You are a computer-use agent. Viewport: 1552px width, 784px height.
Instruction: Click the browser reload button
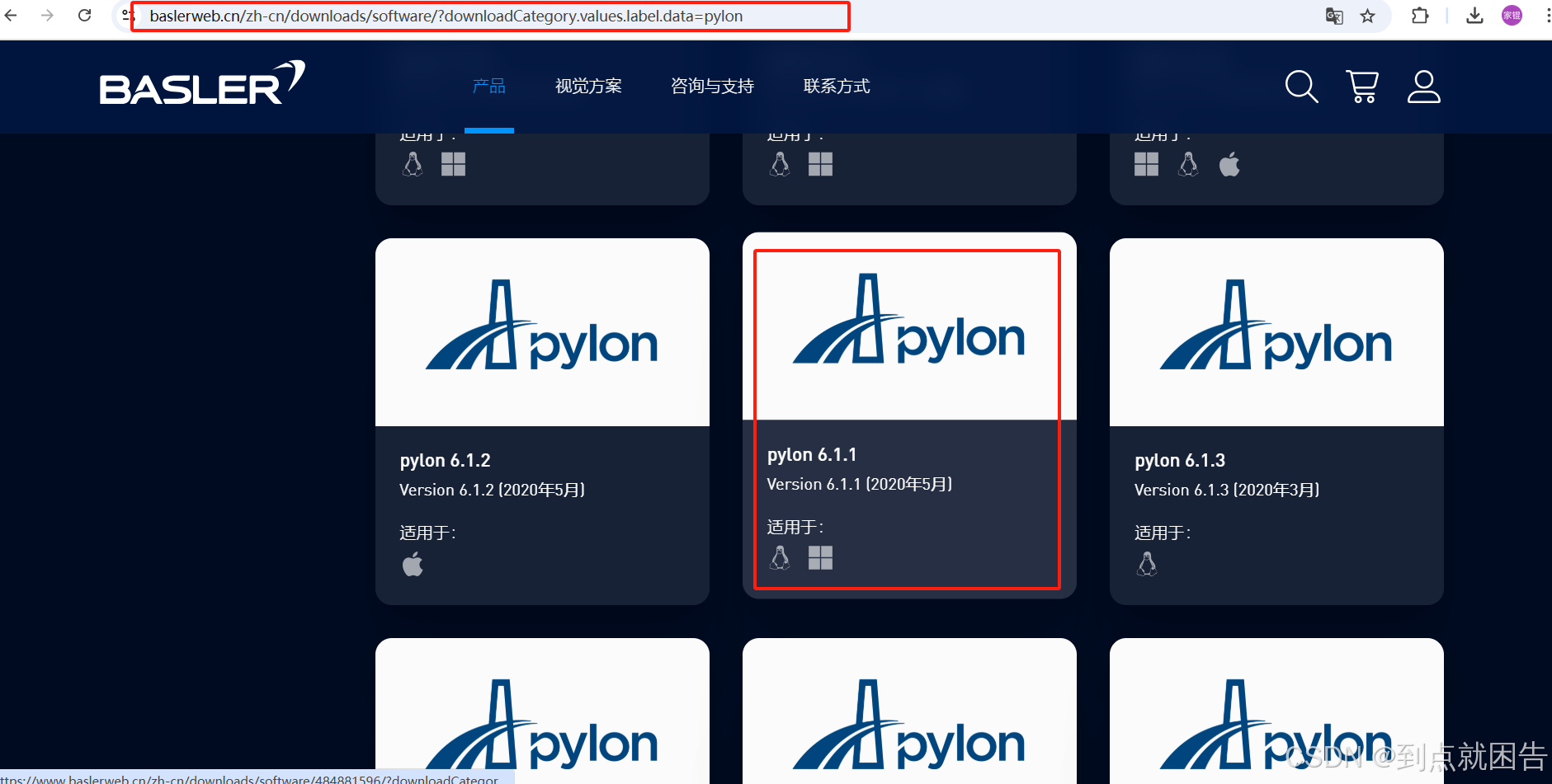84,15
